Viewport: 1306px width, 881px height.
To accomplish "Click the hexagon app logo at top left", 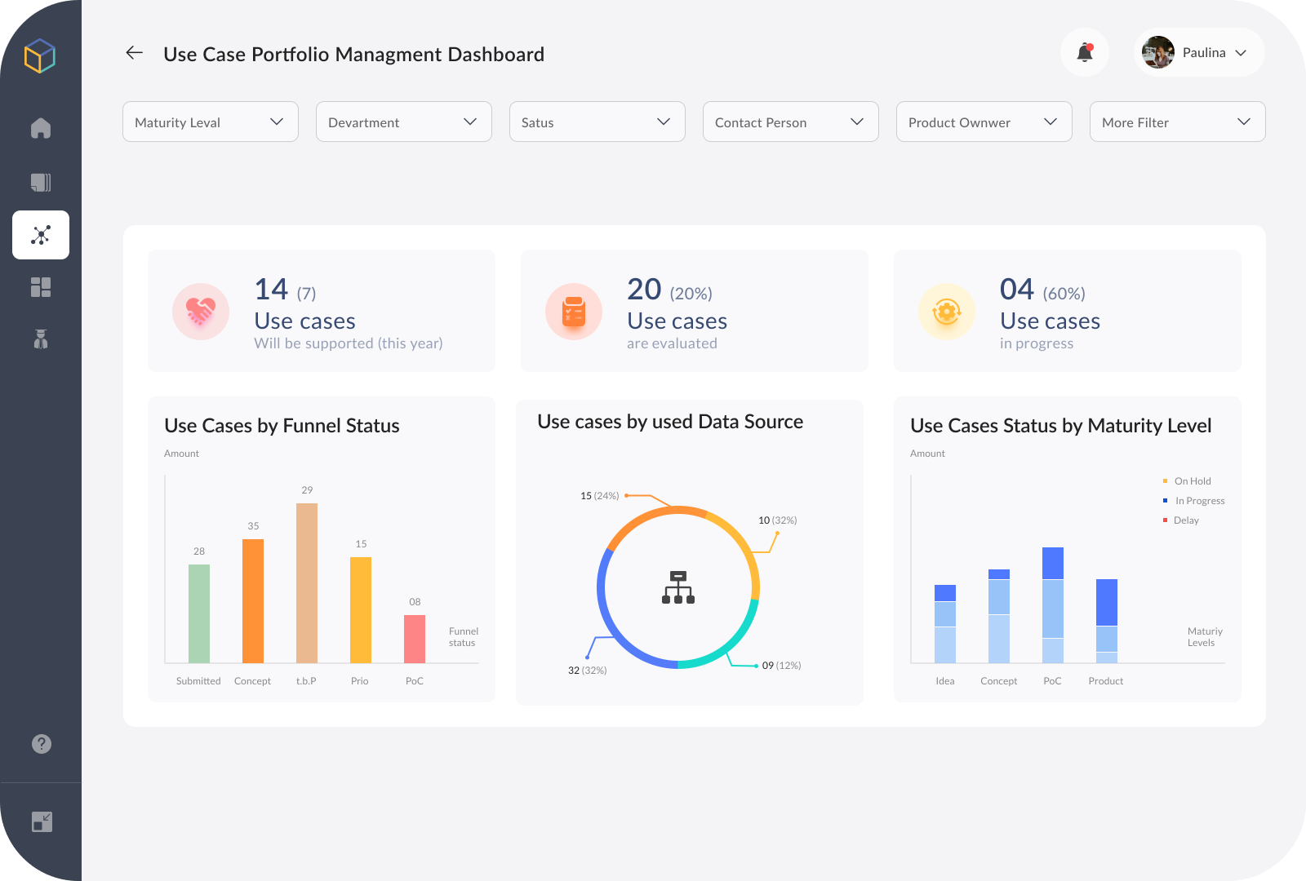I will pos(41,56).
